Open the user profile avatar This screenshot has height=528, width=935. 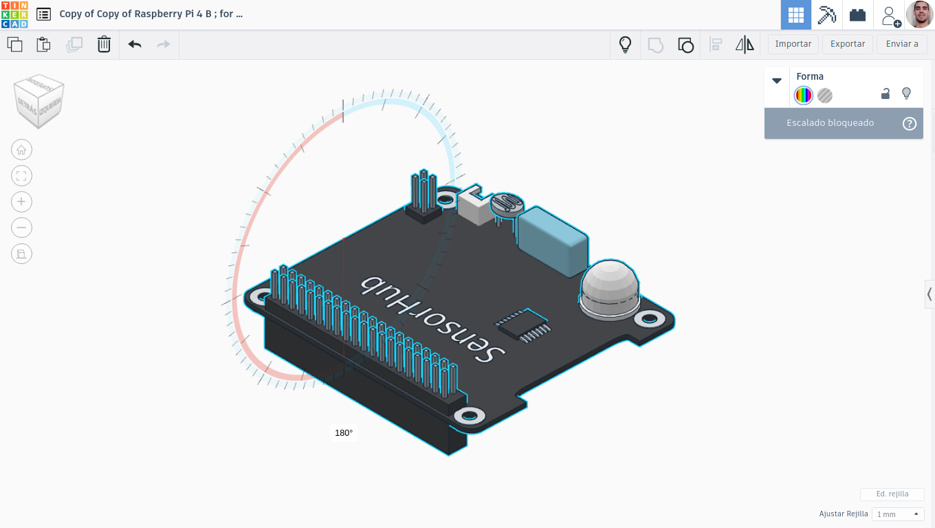[919, 14]
